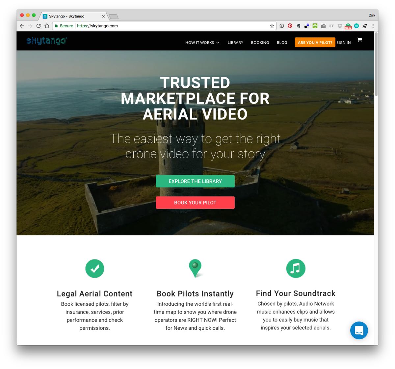The width and height of the screenshot is (395, 369).
Task: Open the shopping cart
Action: pyautogui.click(x=360, y=40)
